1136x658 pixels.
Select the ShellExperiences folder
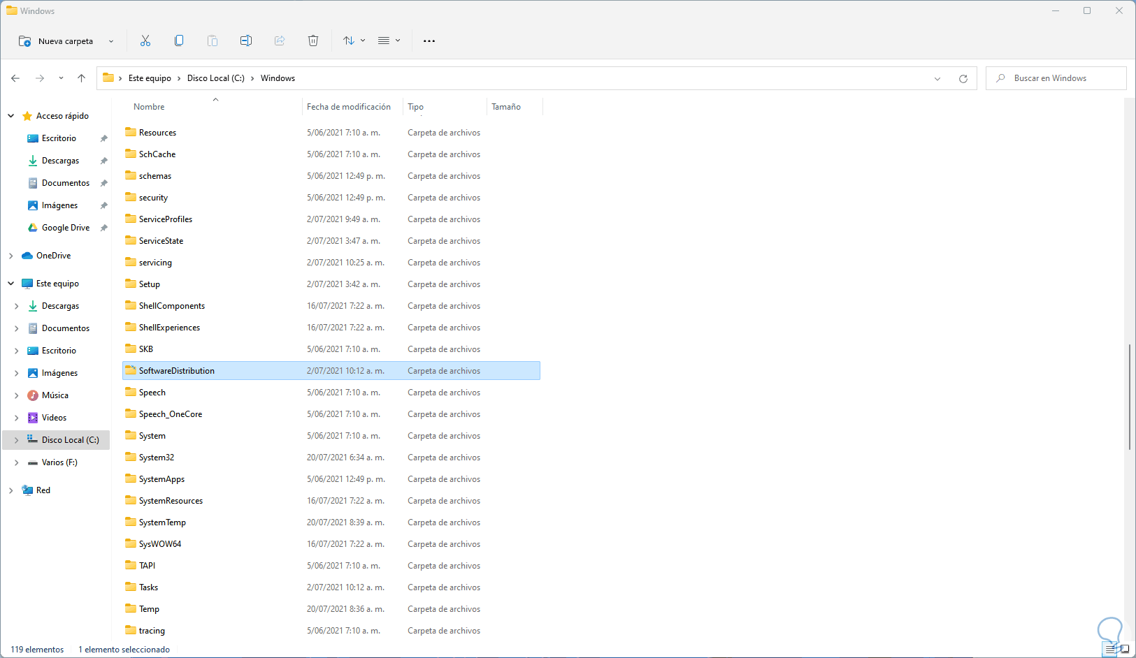tap(331, 328)
